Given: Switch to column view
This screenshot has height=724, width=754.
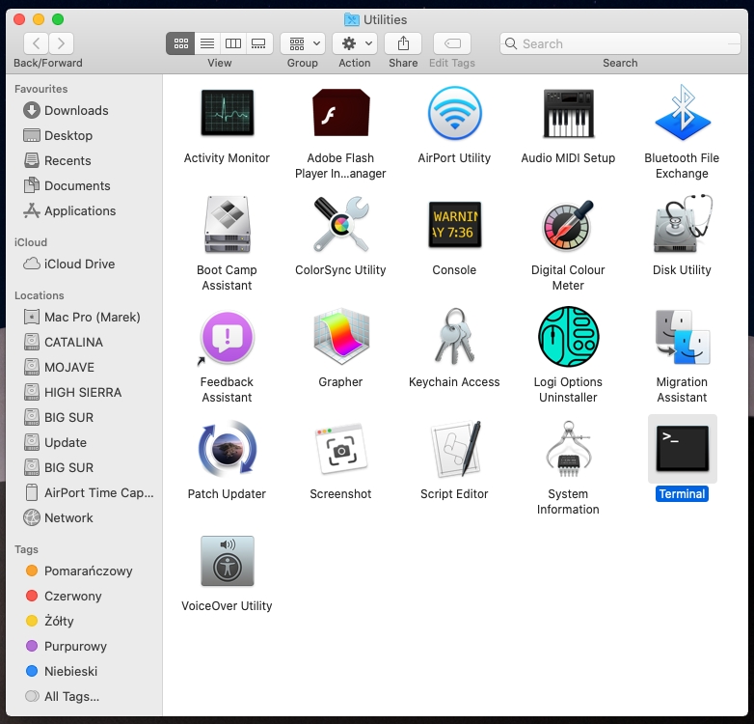Looking at the screenshot, I should point(233,43).
